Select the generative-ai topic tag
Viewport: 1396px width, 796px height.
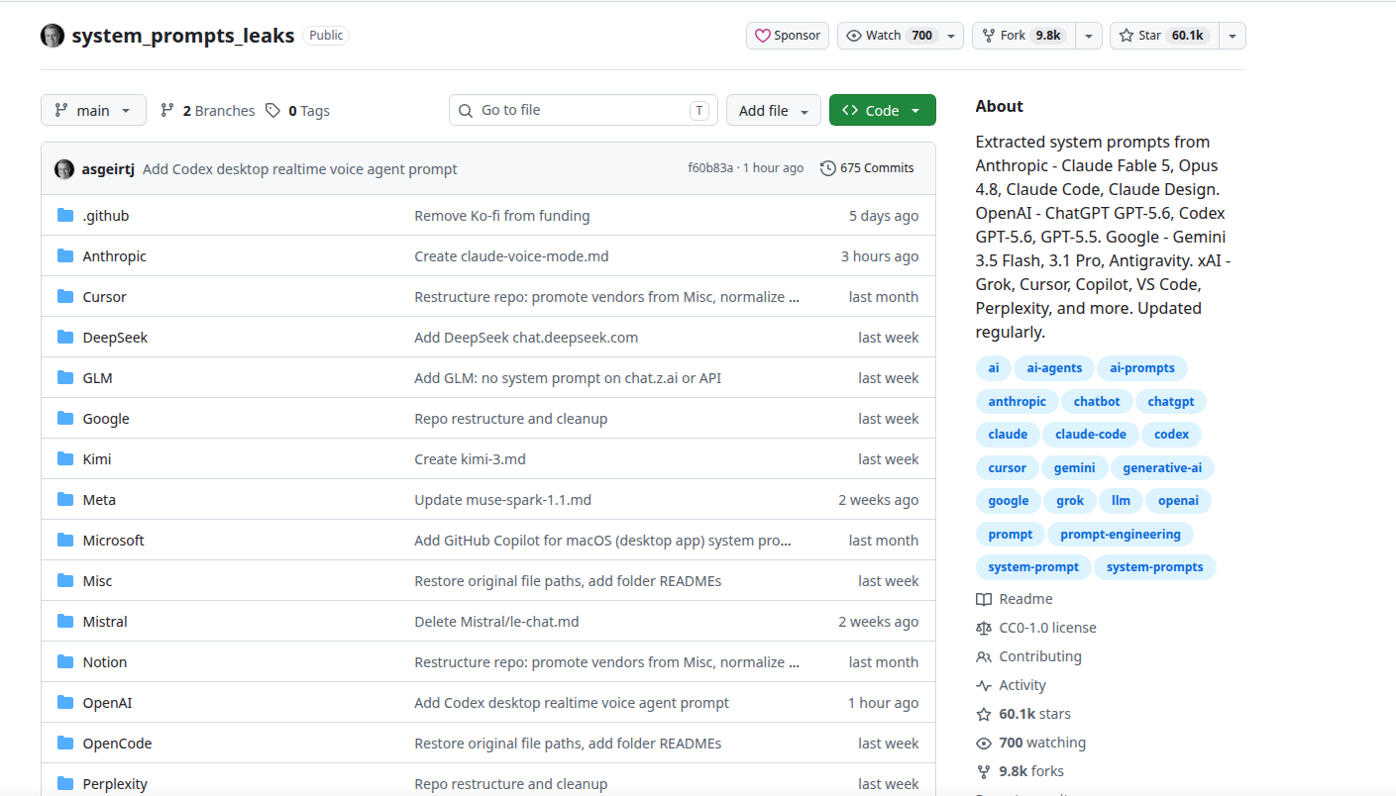pos(1162,468)
